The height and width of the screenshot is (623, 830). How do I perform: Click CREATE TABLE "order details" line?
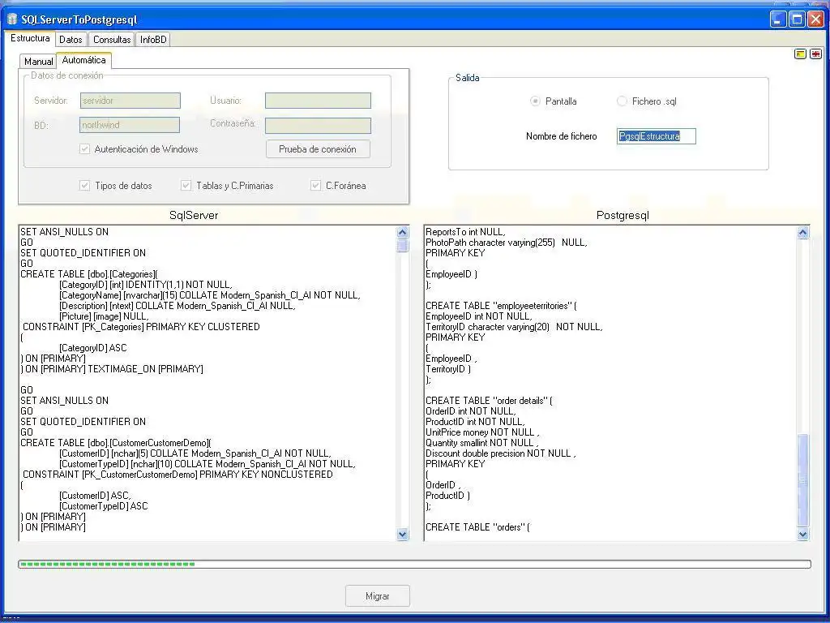(x=489, y=401)
